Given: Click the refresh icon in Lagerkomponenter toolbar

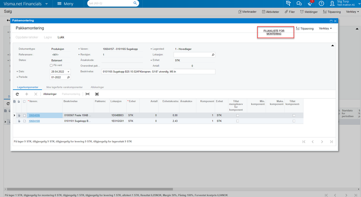Looking at the screenshot, I should click(x=17, y=94).
